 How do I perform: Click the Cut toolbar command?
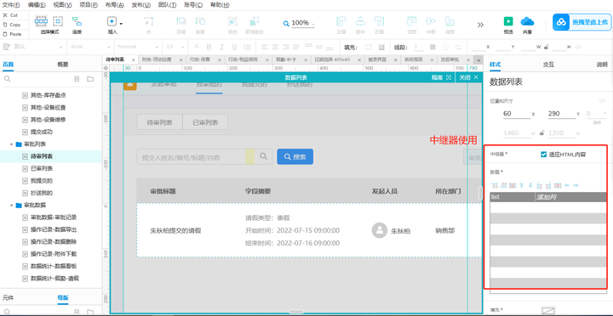pyautogui.click(x=10, y=15)
